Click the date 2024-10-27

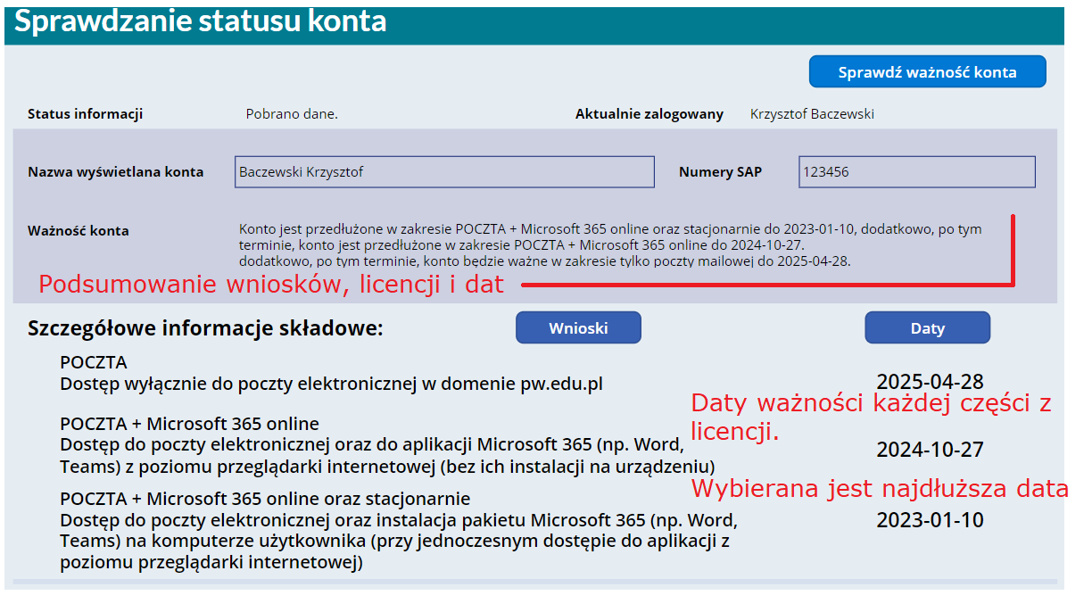click(930, 449)
